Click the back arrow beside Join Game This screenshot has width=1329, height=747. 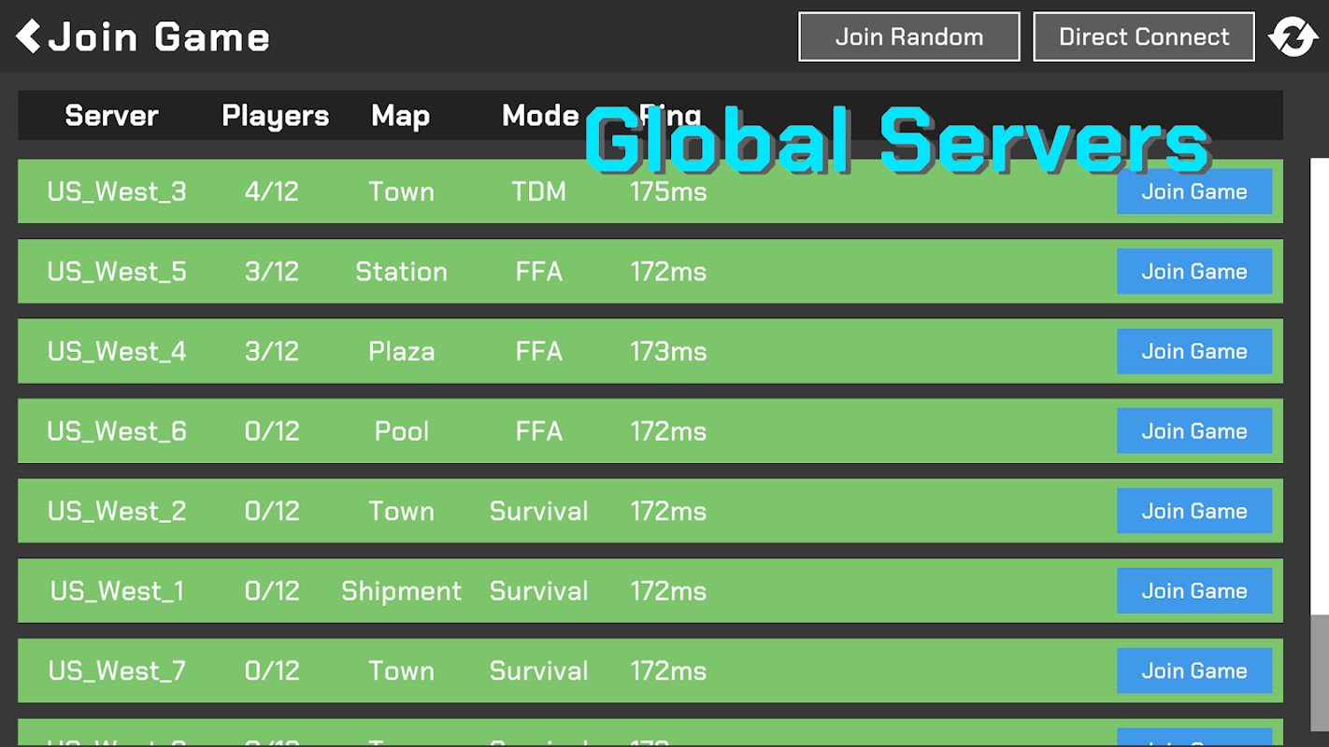tap(28, 36)
